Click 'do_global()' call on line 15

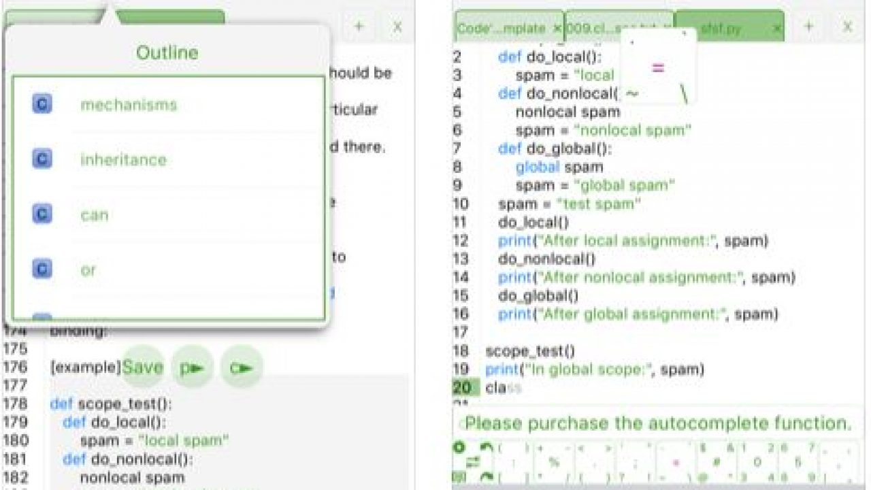click(x=538, y=295)
